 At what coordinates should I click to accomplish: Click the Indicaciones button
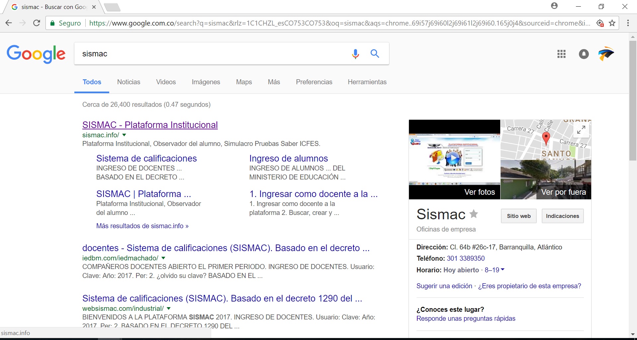(562, 216)
